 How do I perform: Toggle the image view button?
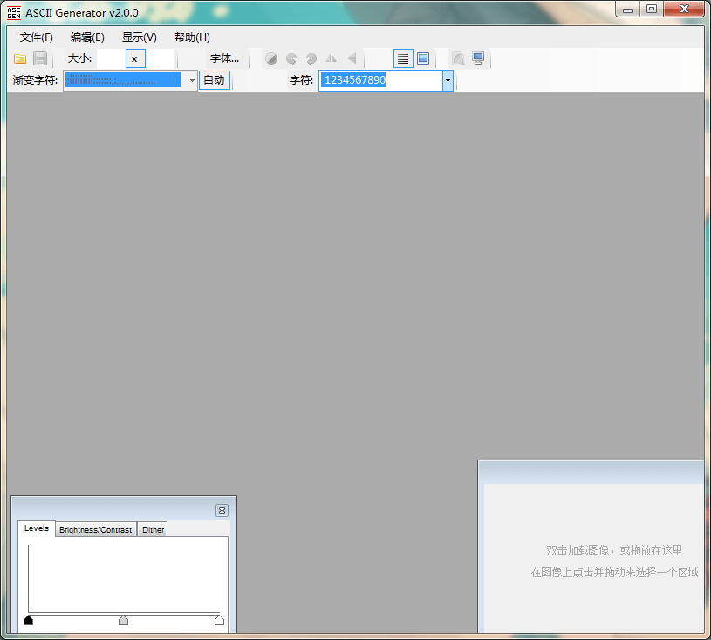tap(423, 59)
